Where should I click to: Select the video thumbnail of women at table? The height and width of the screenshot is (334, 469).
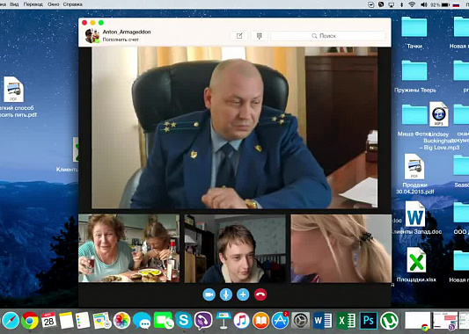click(129, 248)
